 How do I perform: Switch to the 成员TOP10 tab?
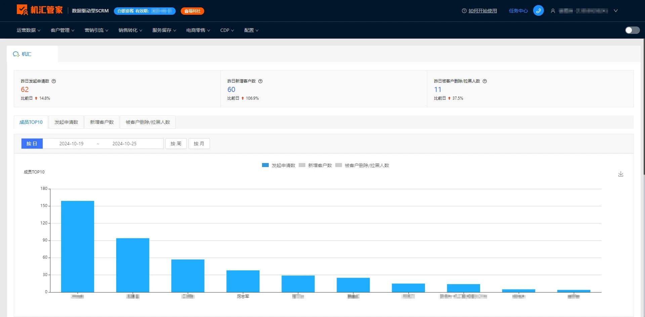click(x=31, y=122)
